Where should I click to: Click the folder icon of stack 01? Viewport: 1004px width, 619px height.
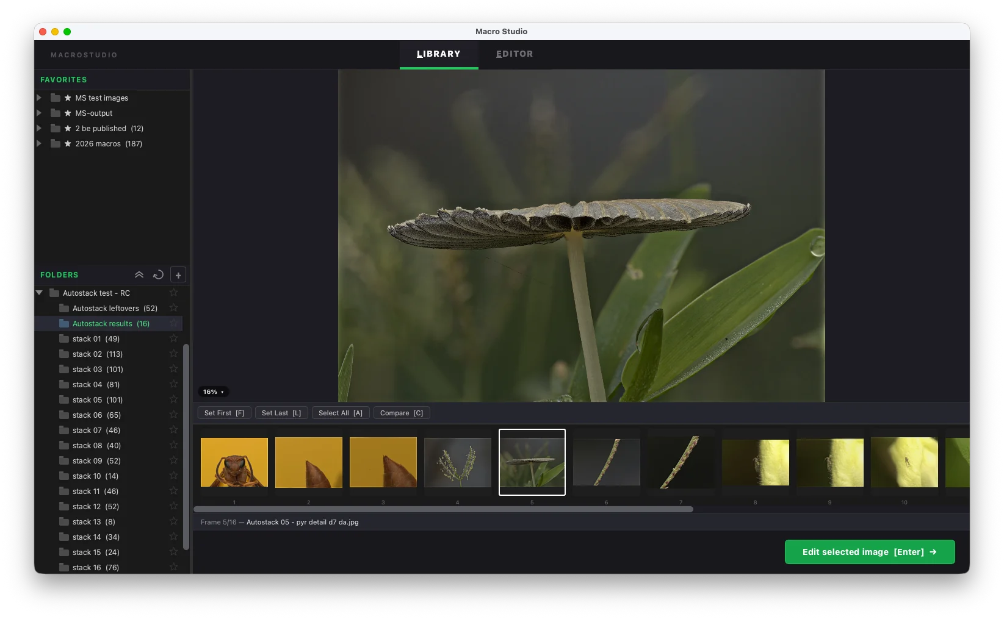(x=64, y=338)
